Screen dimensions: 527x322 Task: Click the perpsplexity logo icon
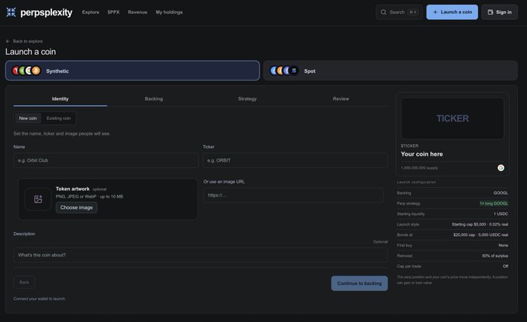(x=11, y=12)
